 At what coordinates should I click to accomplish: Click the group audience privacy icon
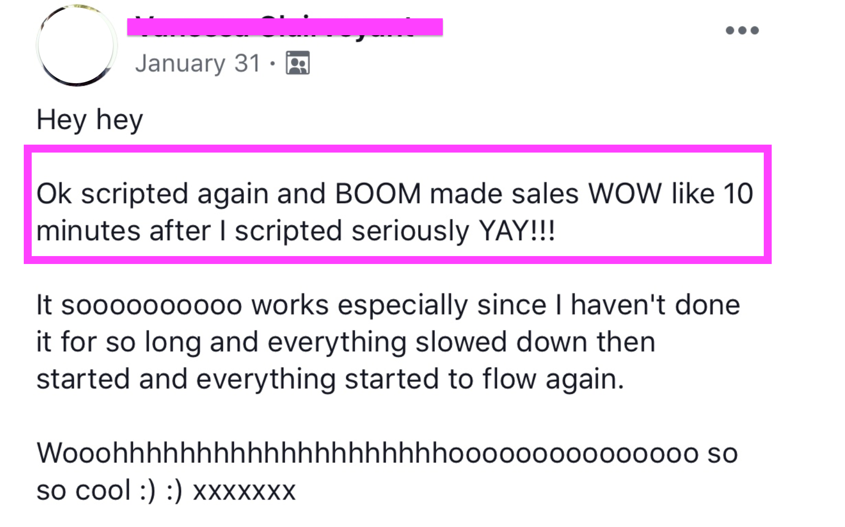[298, 63]
